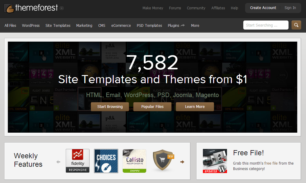This screenshot has height=183, width=306.
Task: Go to next Weekly Features item
Action: point(182,162)
